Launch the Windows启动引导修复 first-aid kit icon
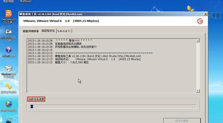Screen dimensions: 223x123 coord(9,68)
